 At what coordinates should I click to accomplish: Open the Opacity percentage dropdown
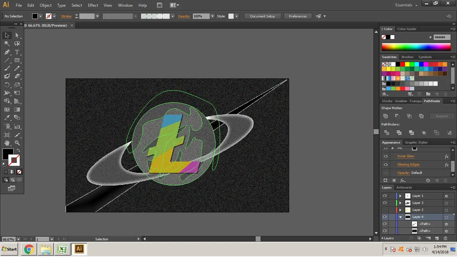point(212,16)
